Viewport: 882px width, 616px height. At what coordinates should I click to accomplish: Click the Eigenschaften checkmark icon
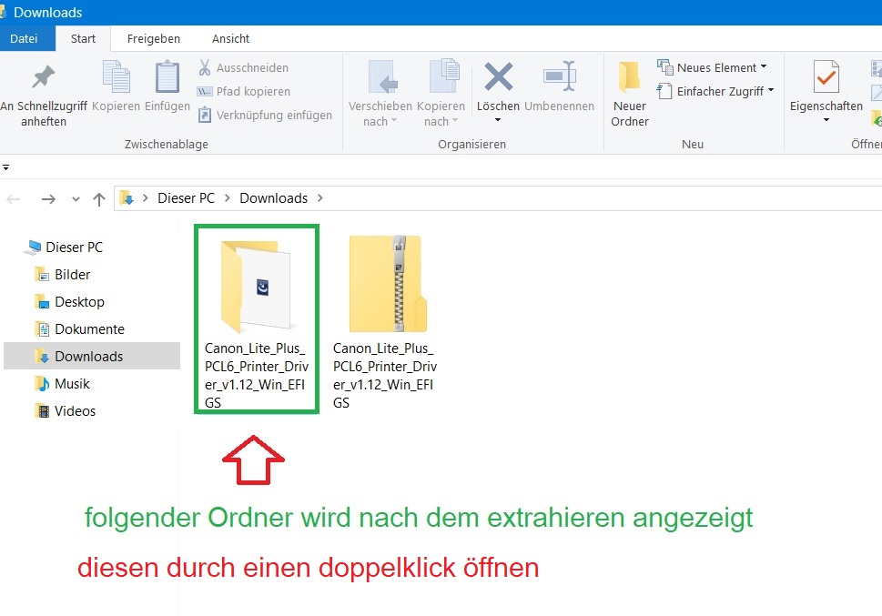point(826,76)
